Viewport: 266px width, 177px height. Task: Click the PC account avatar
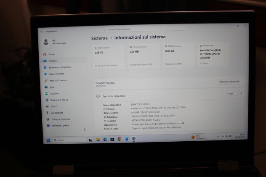[46, 42]
